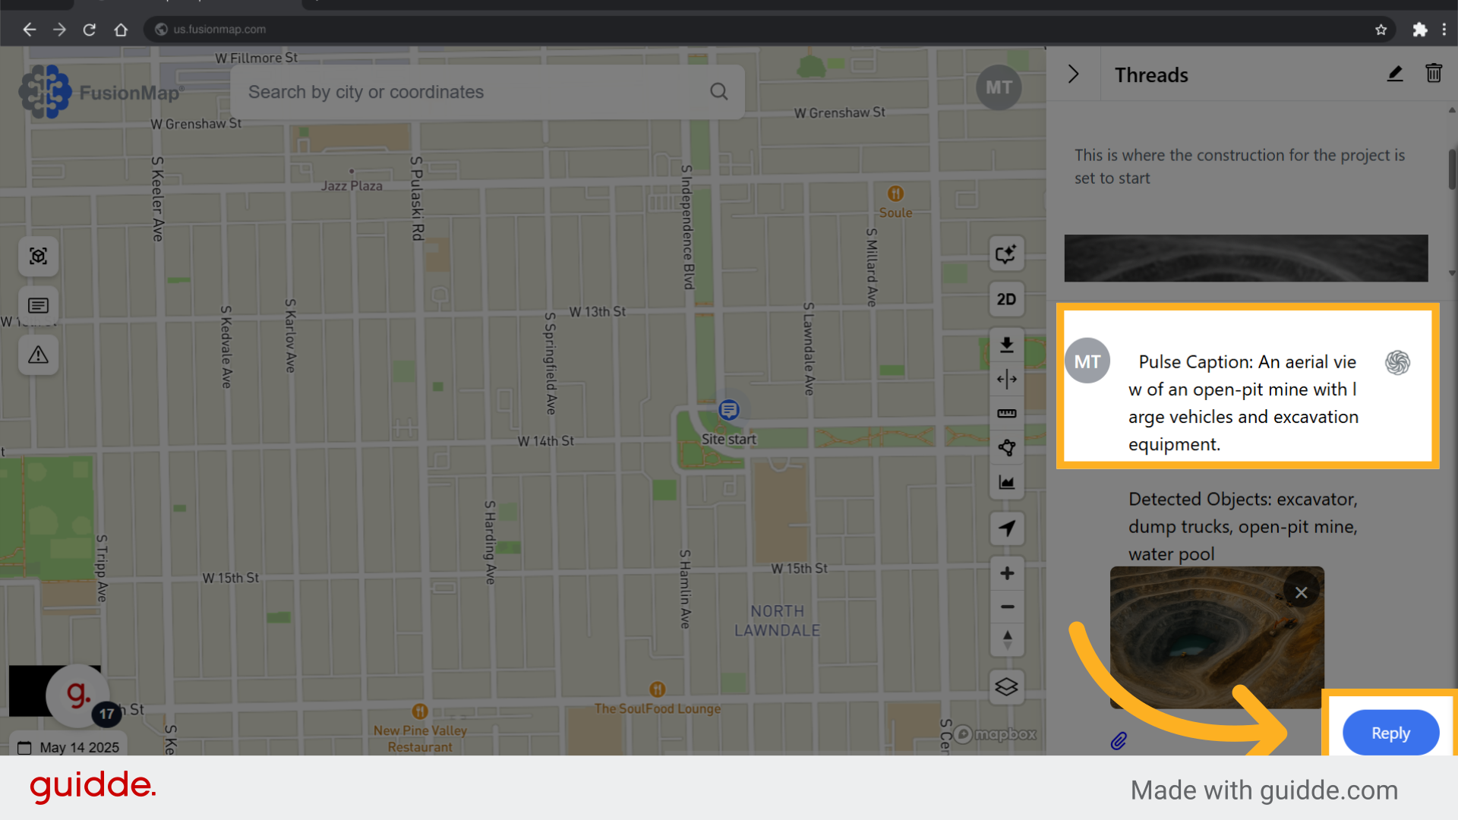Zoom out with the minus button
This screenshot has height=820, width=1458.
click(x=1007, y=607)
